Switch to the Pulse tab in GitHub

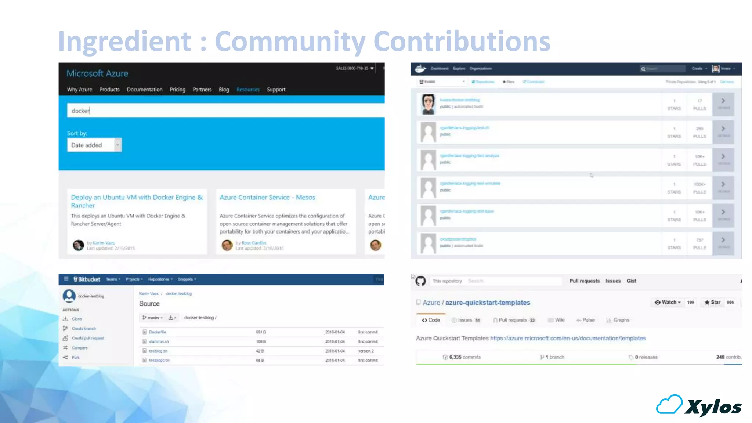(585, 320)
